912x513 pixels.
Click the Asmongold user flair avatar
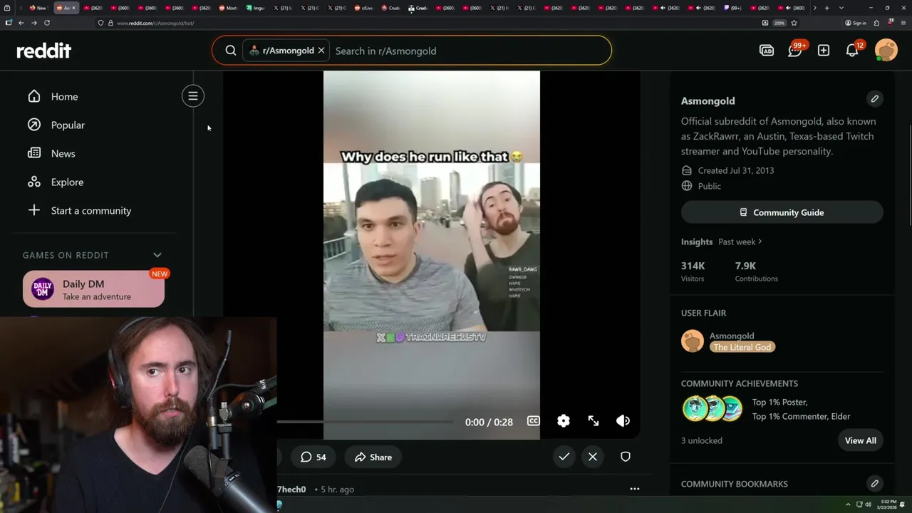[693, 341]
